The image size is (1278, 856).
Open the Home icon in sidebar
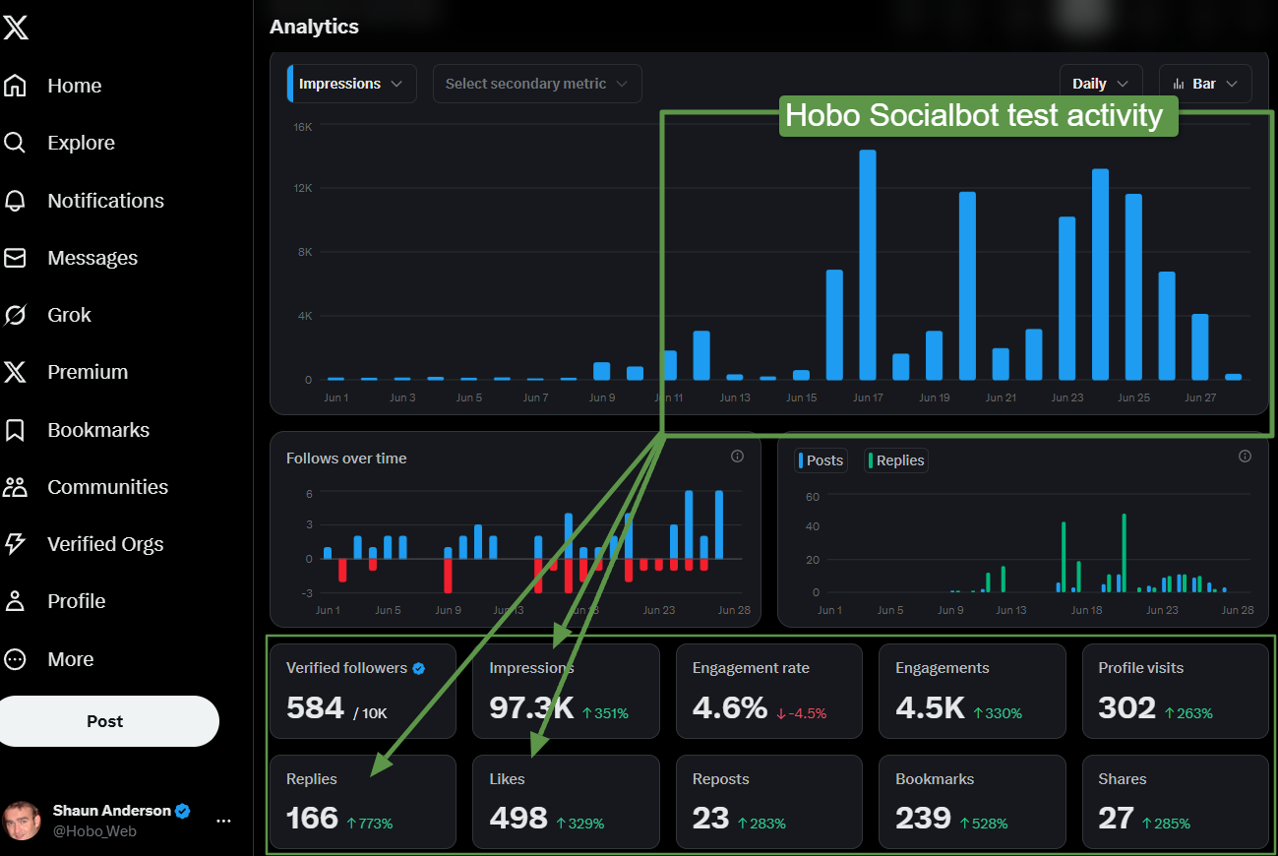click(x=15, y=86)
